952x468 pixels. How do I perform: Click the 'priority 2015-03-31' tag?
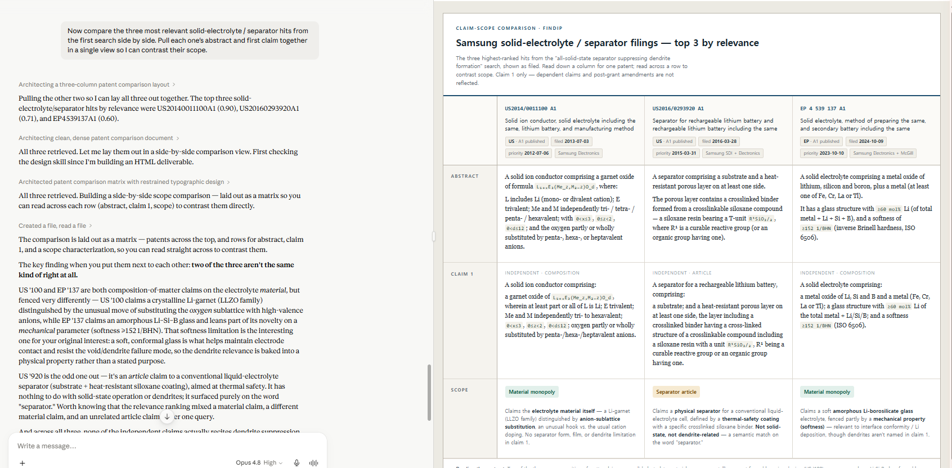676,153
